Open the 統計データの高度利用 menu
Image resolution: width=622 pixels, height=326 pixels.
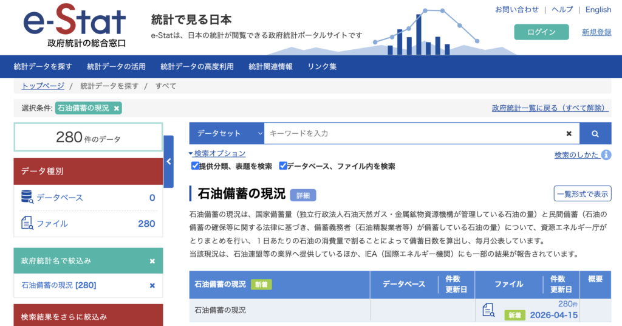197,66
